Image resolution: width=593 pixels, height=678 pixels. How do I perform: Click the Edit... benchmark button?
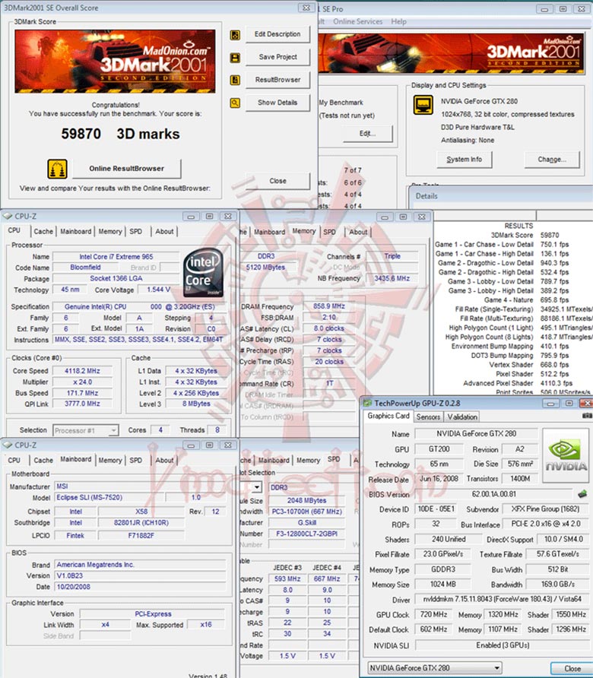[368, 134]
